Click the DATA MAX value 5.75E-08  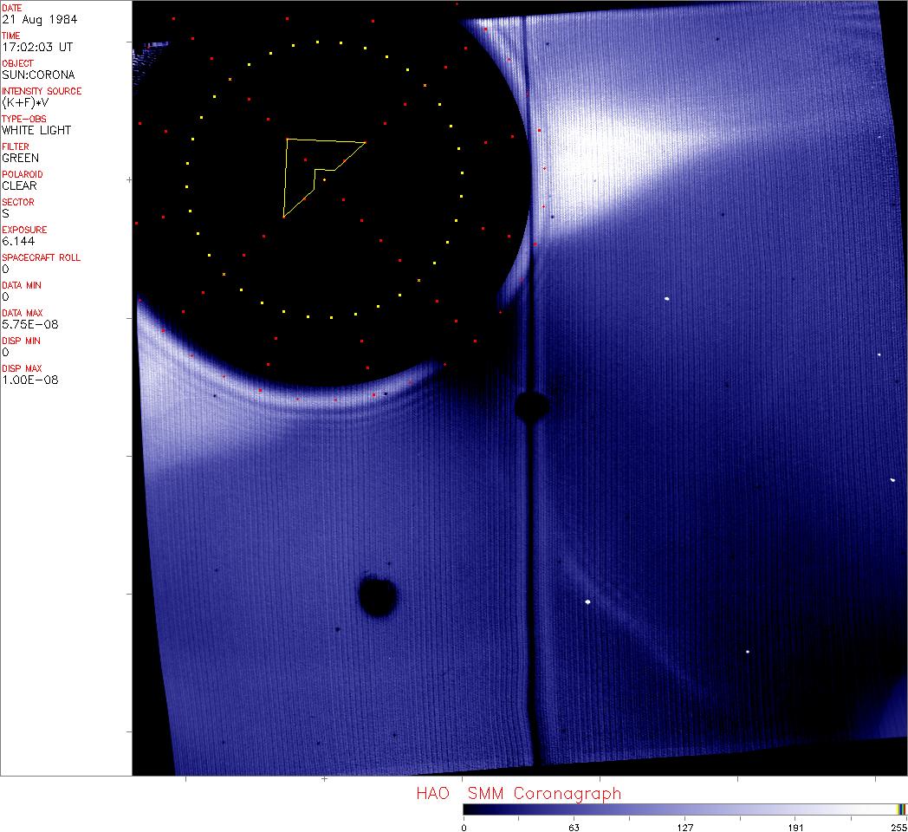point(28,324)
